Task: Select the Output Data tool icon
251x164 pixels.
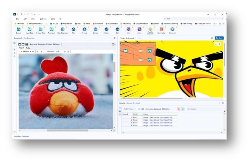Action: click(x=41, y=29)
